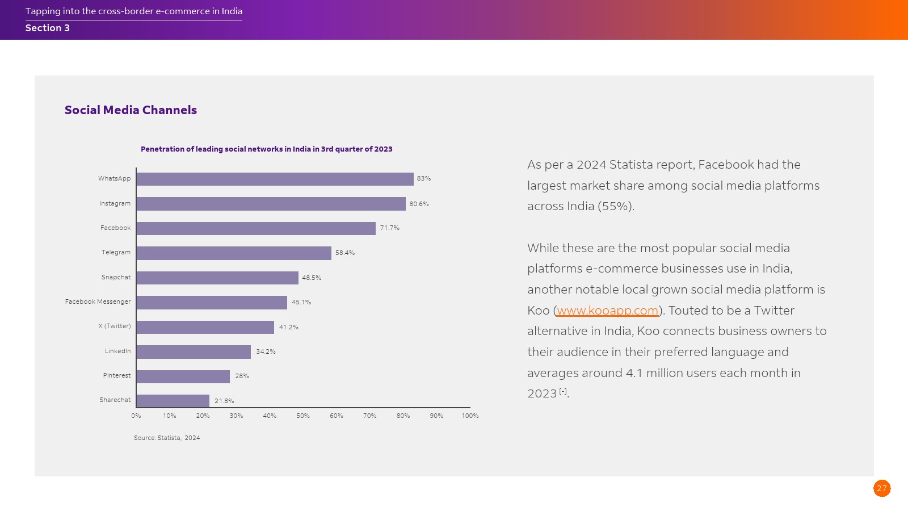Select the Sharechat bar in the chart
This screenshot has height=511, width=908.
(x=173, y=401)
